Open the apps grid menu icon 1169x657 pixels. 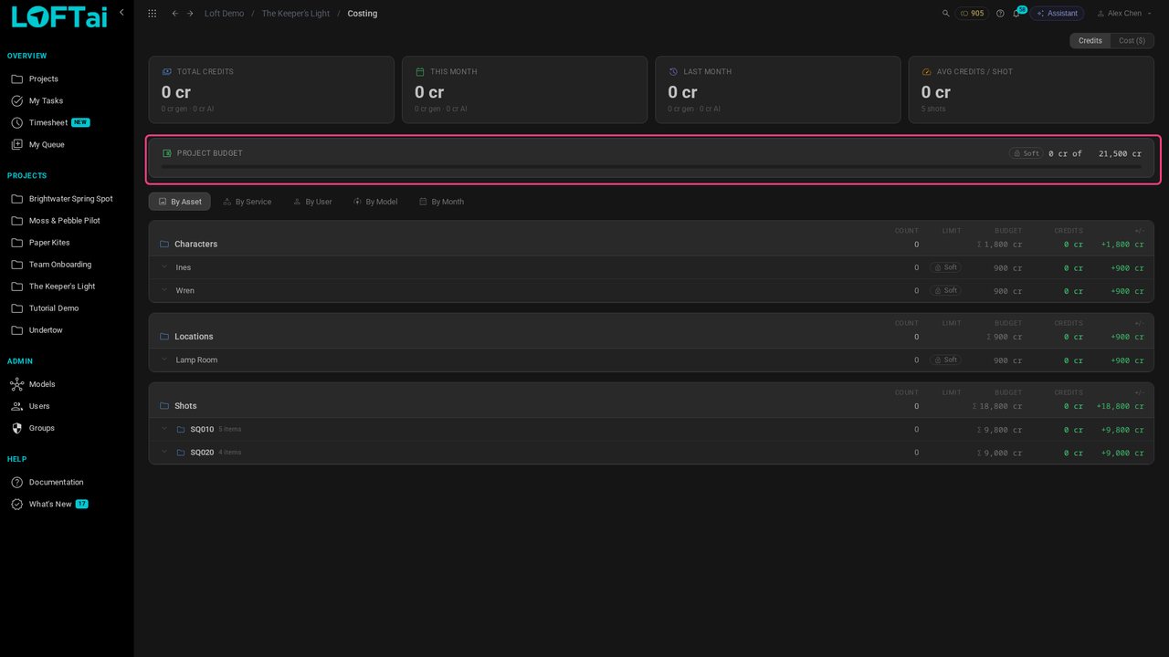152,14
